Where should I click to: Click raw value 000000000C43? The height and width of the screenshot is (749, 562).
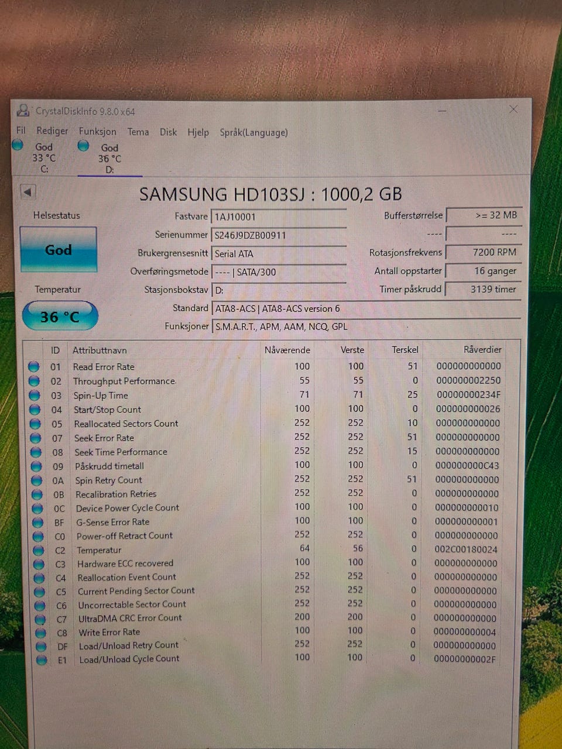pos(468,465)
